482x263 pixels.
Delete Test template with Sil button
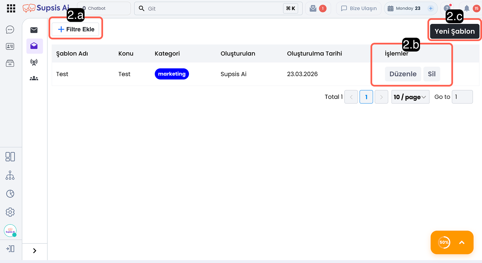point(431,74)
